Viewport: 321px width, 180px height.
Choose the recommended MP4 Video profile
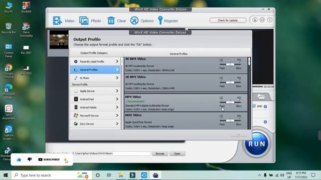pyautogui.click(x=186, y=102)
